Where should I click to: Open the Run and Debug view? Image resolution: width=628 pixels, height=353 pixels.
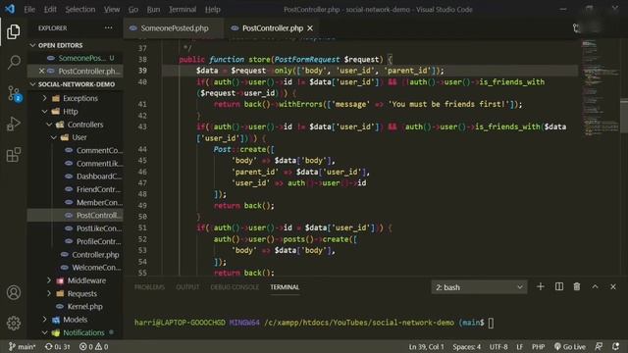(x=13, y=124)
